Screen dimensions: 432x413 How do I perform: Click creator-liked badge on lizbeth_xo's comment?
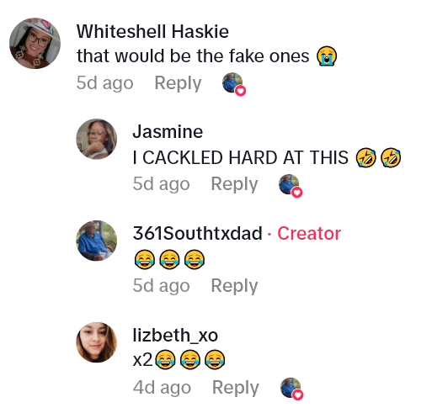click(291, 389)
